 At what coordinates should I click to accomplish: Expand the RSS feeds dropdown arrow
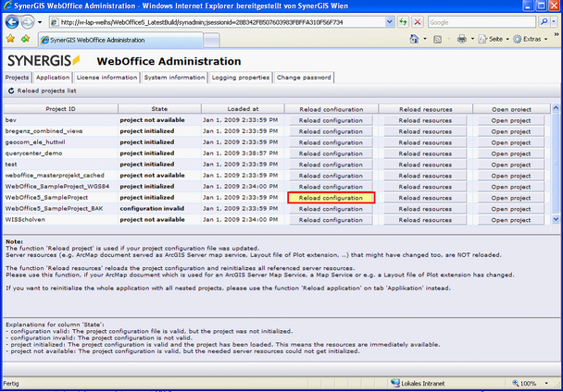(448, 39)
